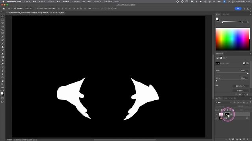The width and height of the screenshot is (252, 141).
Task: Select the Rectangular Marquee tool
Action: (2, 20)
